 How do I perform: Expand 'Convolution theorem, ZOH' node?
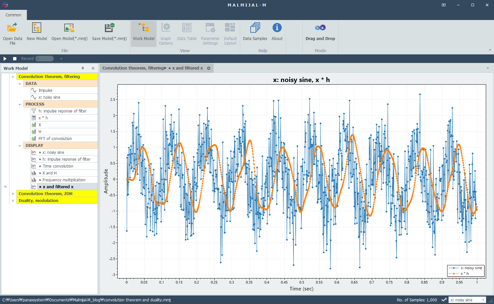coord(13,194)
